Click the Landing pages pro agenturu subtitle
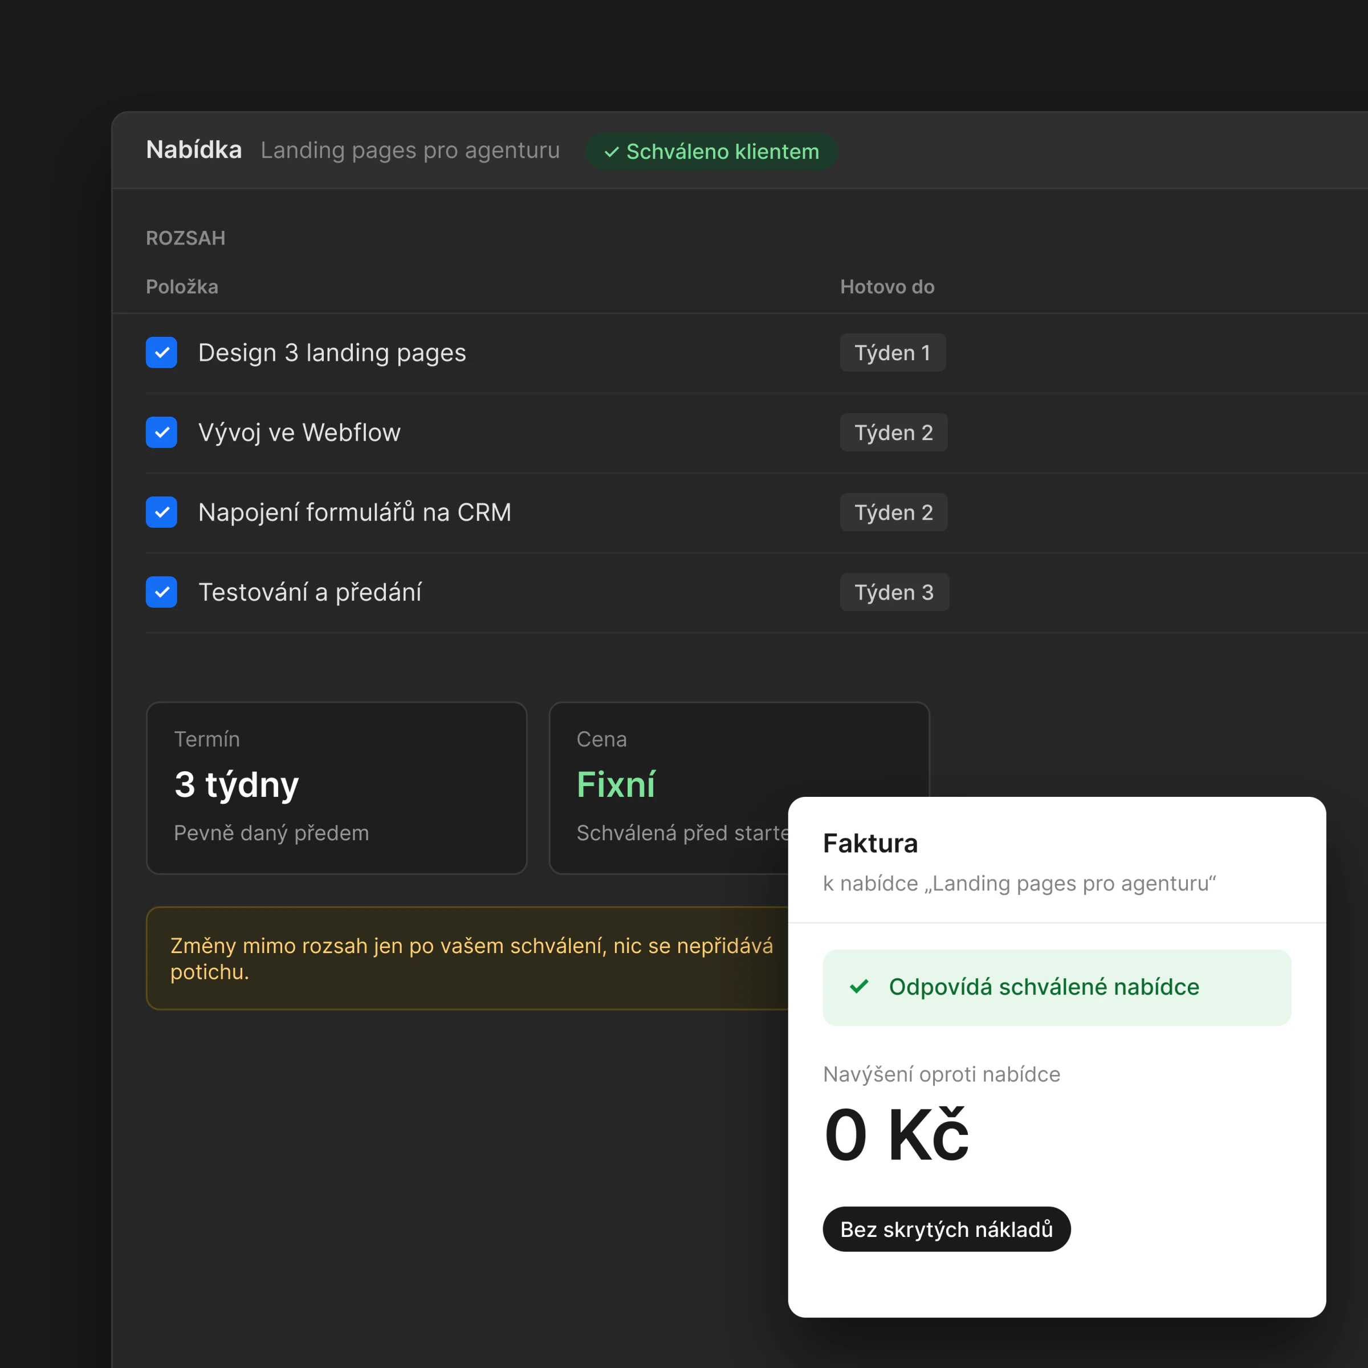This screenshot has height=1368, width=1368. pyautogui.click(x=410, y=151)
